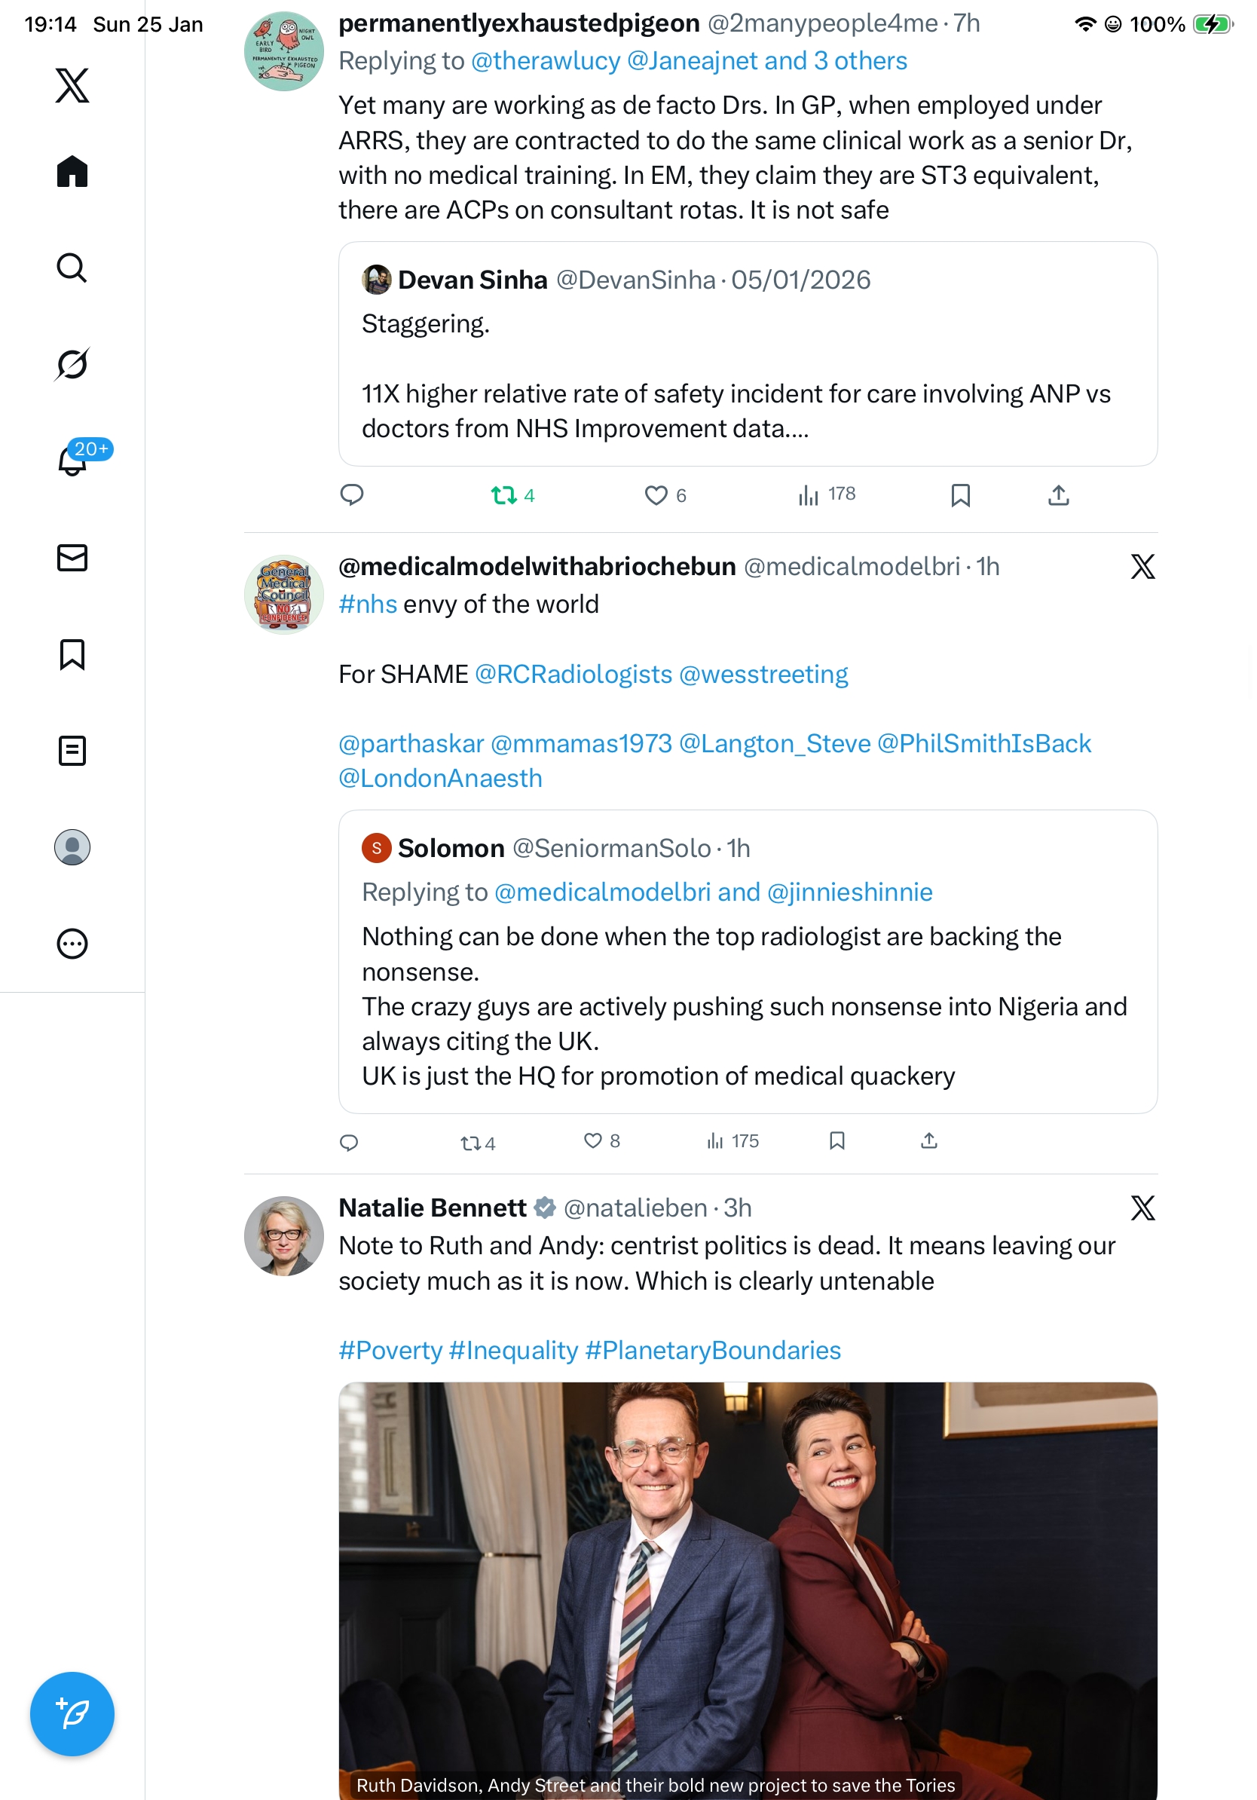The width and height of the screenshot is (1257, 1800).
Task: Open direct messages envelope icon
Action: 72,559
